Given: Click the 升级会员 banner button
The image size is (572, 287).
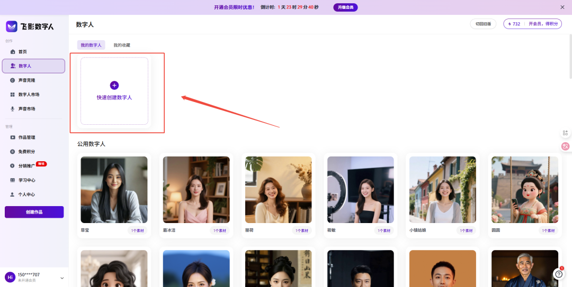Looking at the screenshot, I should 345,7.
